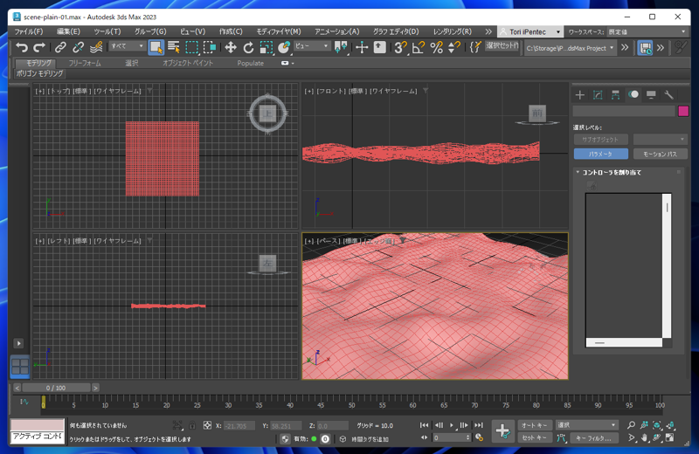Viewport: 699px width, 454px height.
Task: Open the Display command panel tab
Action: tap(651, 94)
